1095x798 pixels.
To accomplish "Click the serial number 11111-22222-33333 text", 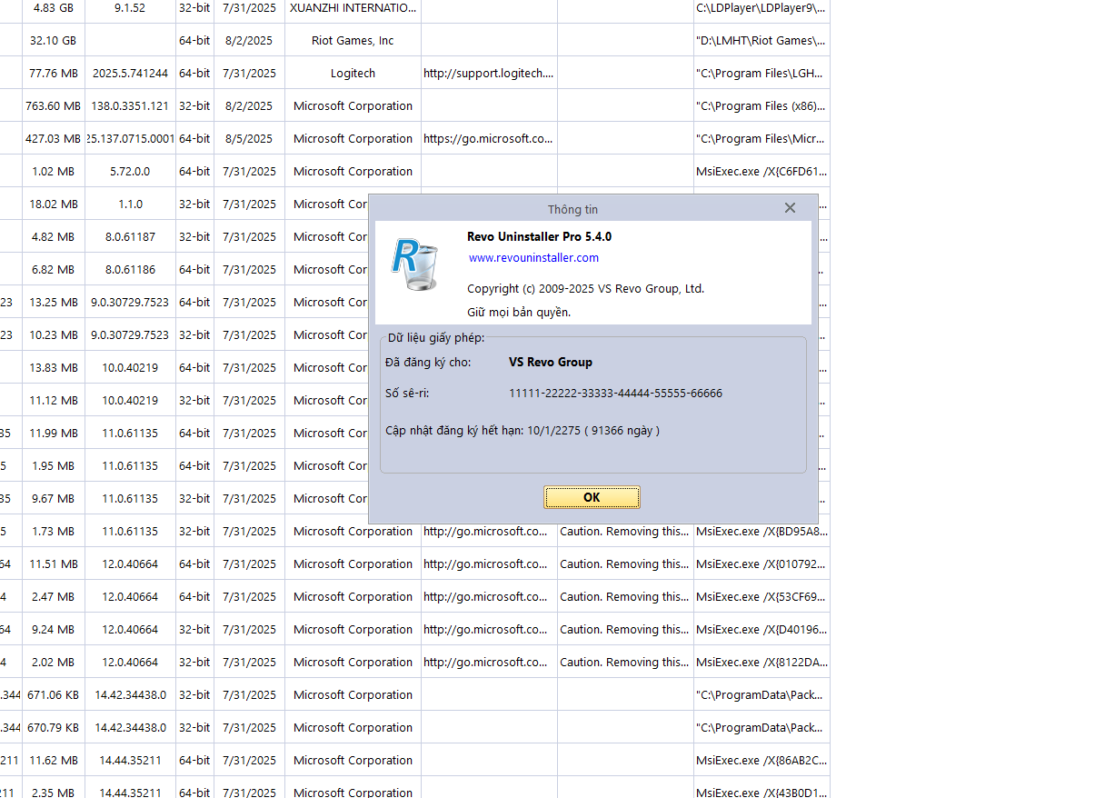I will (x=615, y=394).
